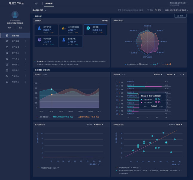Click the shopping cart icon beside 产品中心
This screenshot has width=193, height=180.
7,76
